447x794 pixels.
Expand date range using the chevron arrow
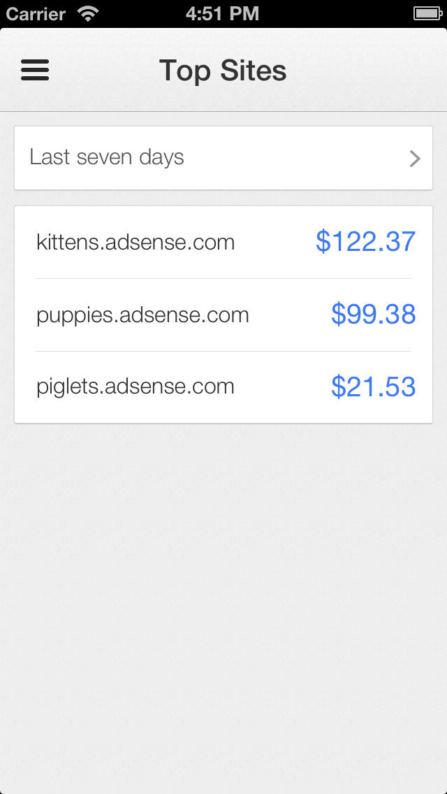(415, 159)
